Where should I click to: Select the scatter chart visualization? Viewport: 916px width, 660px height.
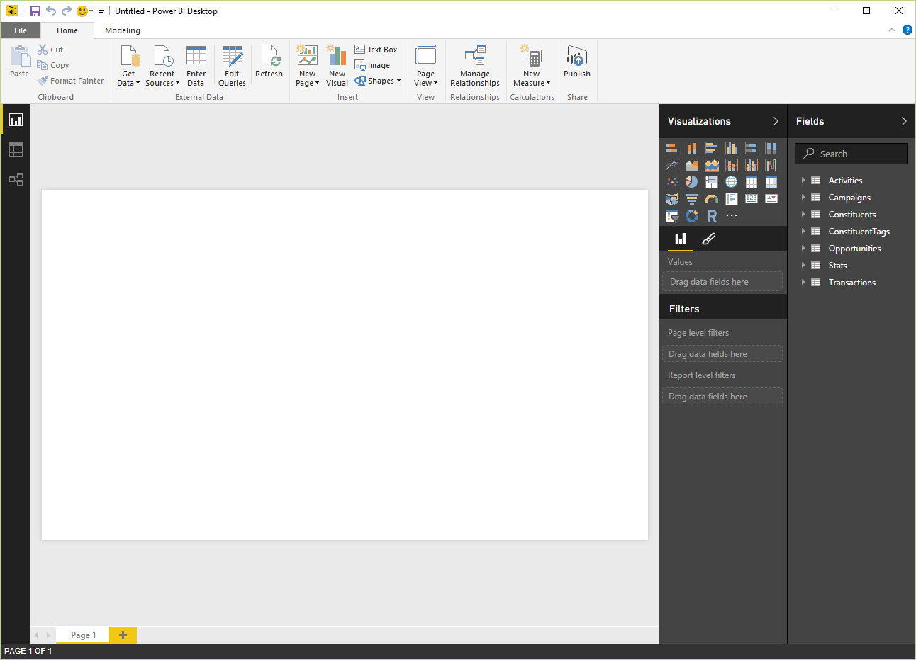tap(672, 182)
